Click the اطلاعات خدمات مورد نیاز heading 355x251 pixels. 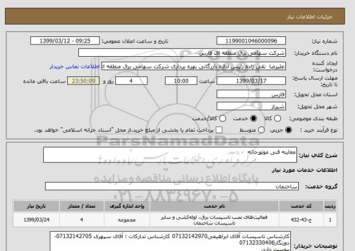pyautogui.click(x=304, y=170)
